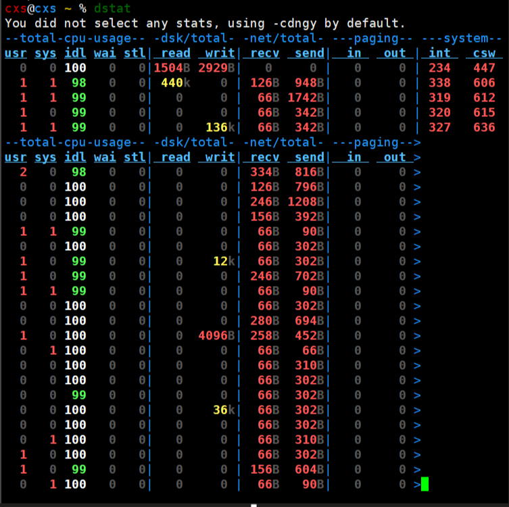Select context switch count '606'

pyautogui.click(x=484, y=82)
